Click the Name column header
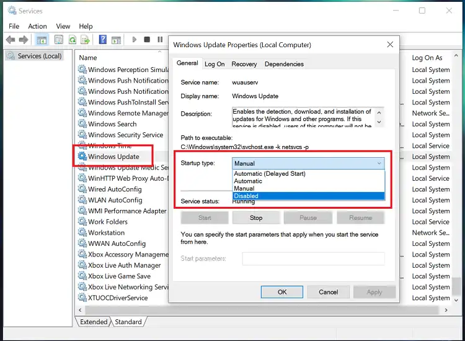The image size is (465, 341). 88,58
